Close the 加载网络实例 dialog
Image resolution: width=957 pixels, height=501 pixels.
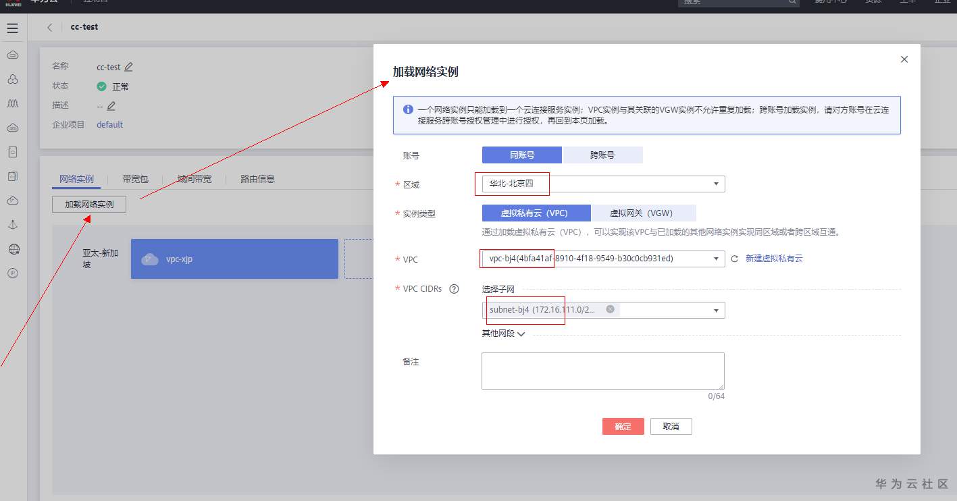click(904, 59)
